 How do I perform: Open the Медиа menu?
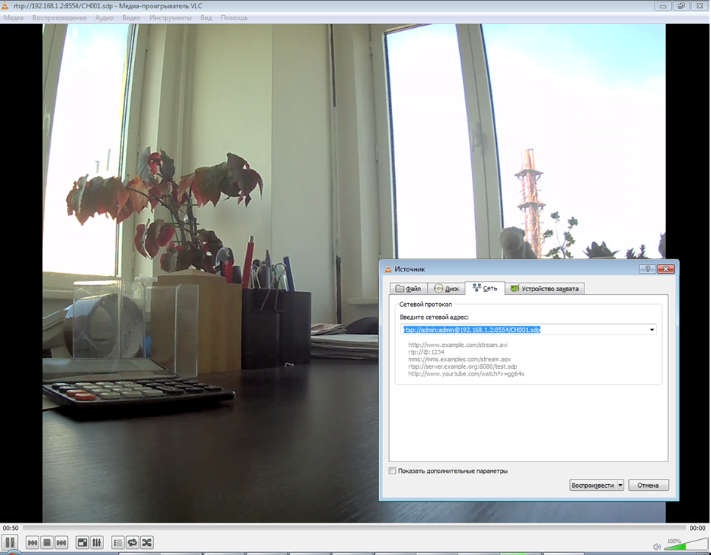pos(14,17)
